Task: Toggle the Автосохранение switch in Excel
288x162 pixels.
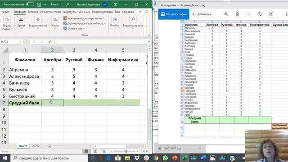Action: click(29, 4)
